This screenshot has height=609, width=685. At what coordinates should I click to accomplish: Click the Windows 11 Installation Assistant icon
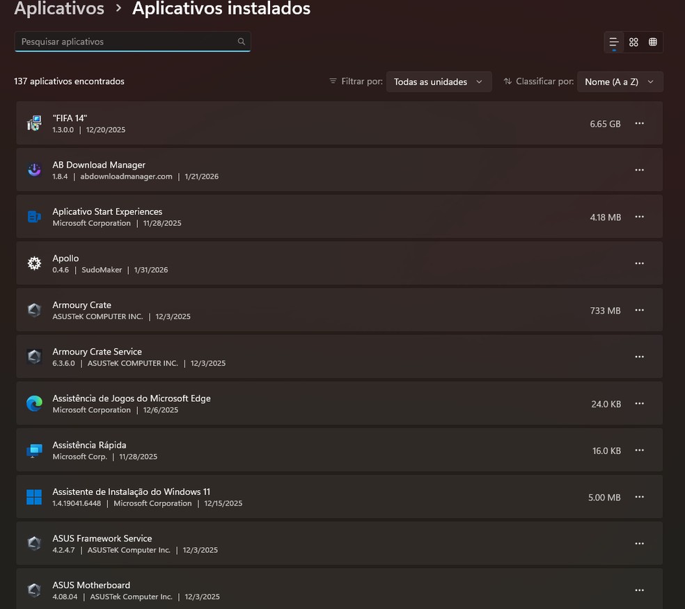[x=34, y=497]
